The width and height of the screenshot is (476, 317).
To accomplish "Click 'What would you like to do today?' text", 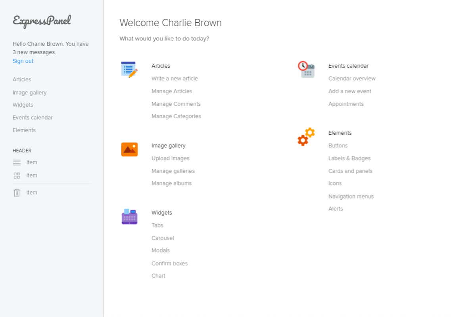I will pos(164,39).
